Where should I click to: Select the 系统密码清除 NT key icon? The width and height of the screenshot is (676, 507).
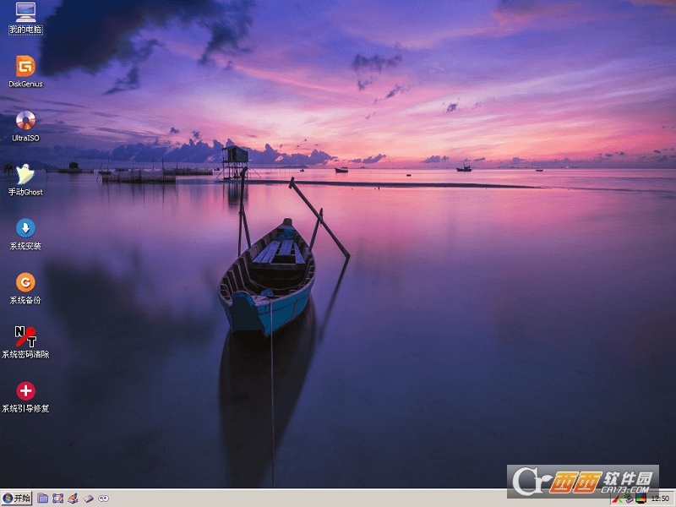pos(25,336)
